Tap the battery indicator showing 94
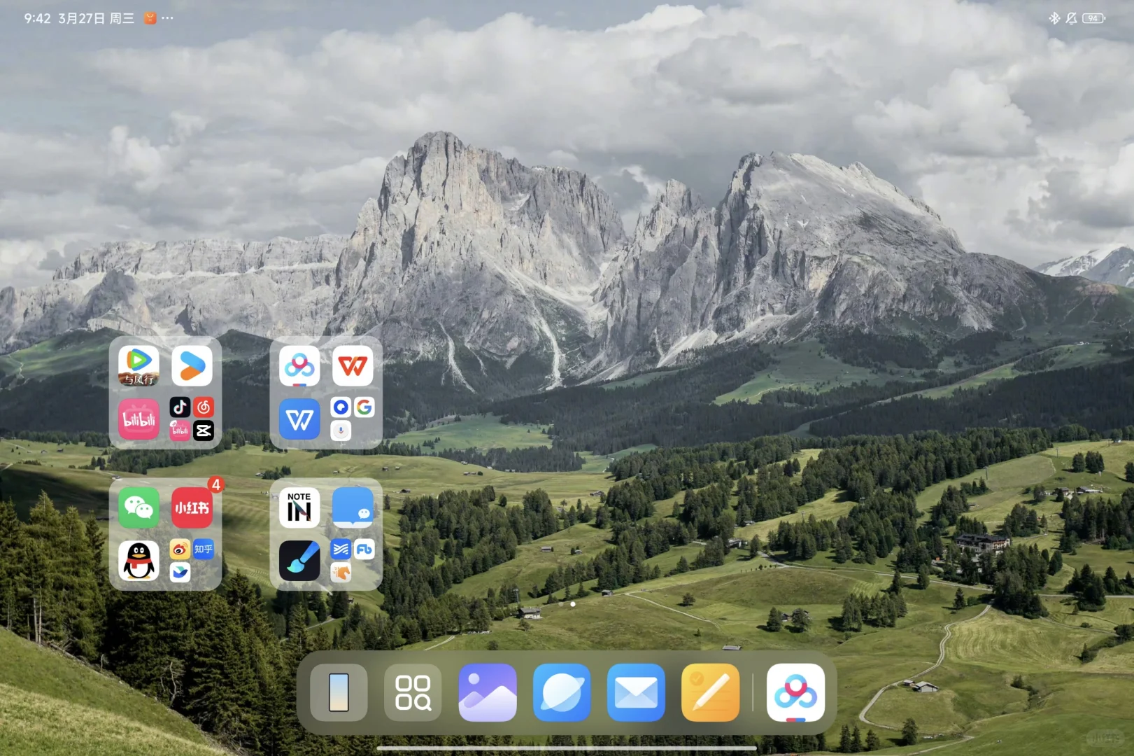Image resolution: width=1134 pixels, height=756 pixels. pos(1093,18)
